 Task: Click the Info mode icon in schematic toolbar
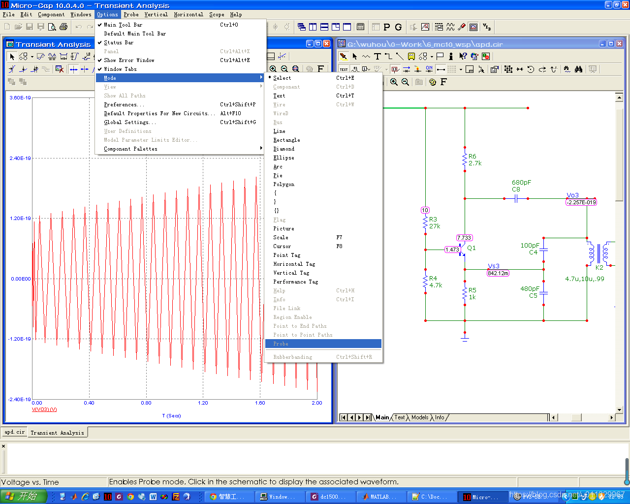[451, 56]
